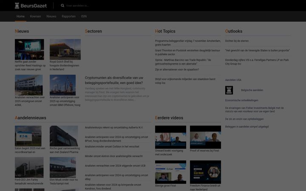This screenshot has width=306, height=191.
Task: Open Fisher Investments België ervaringen link
Action: point(255,110)
